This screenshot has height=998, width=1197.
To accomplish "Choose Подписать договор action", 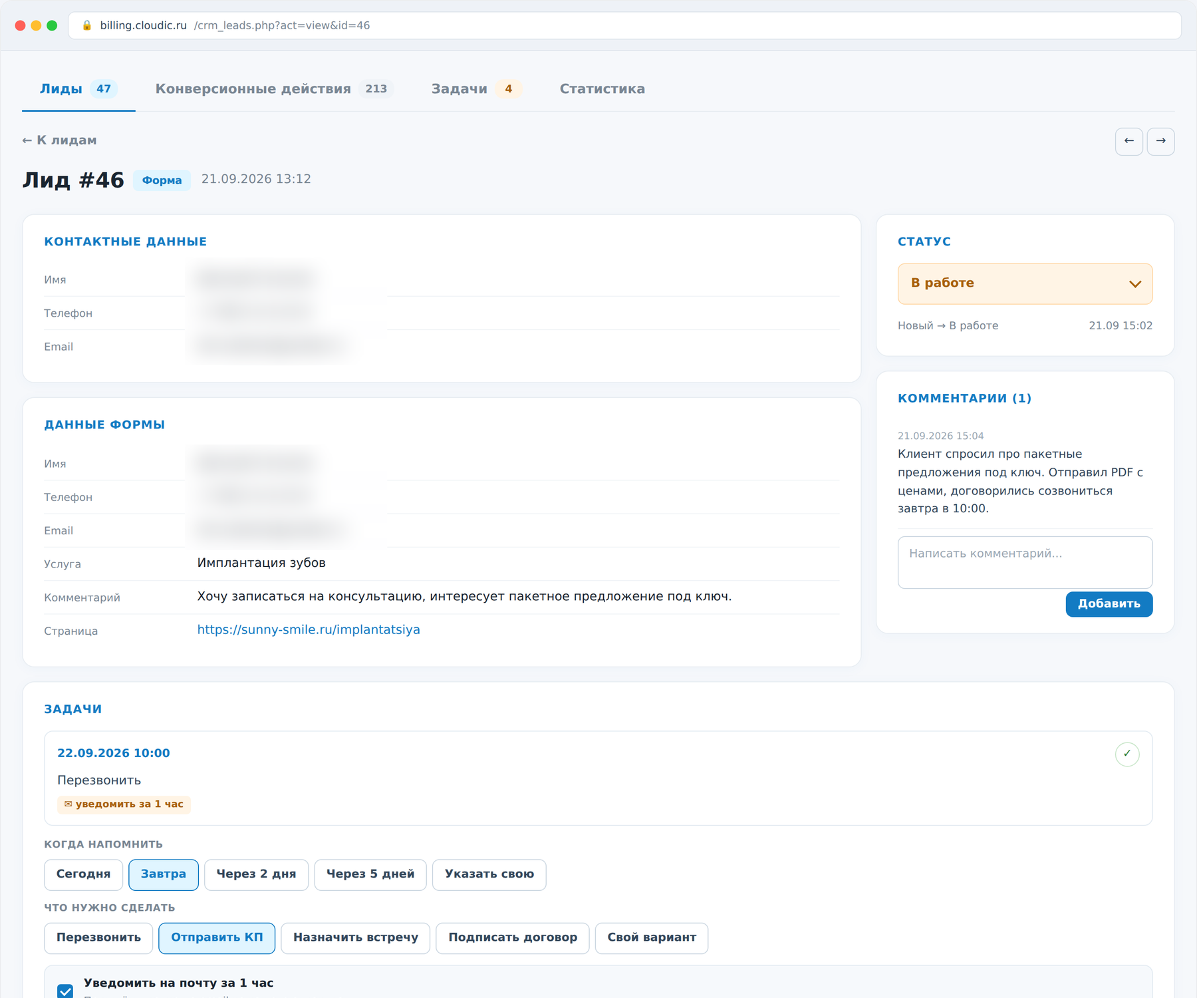I will pyautogui.click(x=513, y=937).
